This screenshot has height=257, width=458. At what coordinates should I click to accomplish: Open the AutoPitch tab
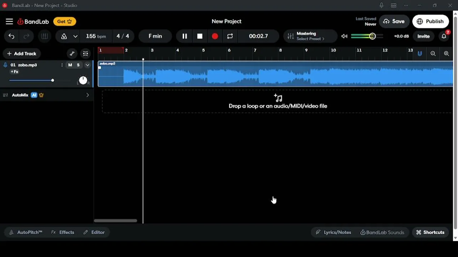click(x=25, y=232)
